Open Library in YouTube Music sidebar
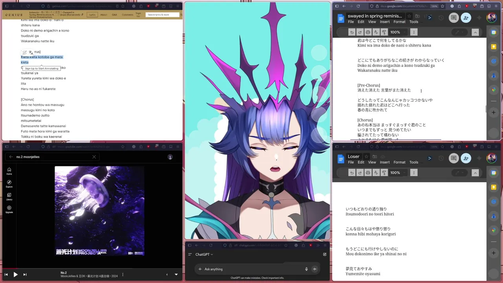 pos(9,197)
